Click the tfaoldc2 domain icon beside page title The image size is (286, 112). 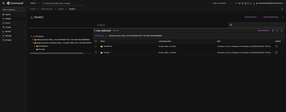click(x=32, y=17)
